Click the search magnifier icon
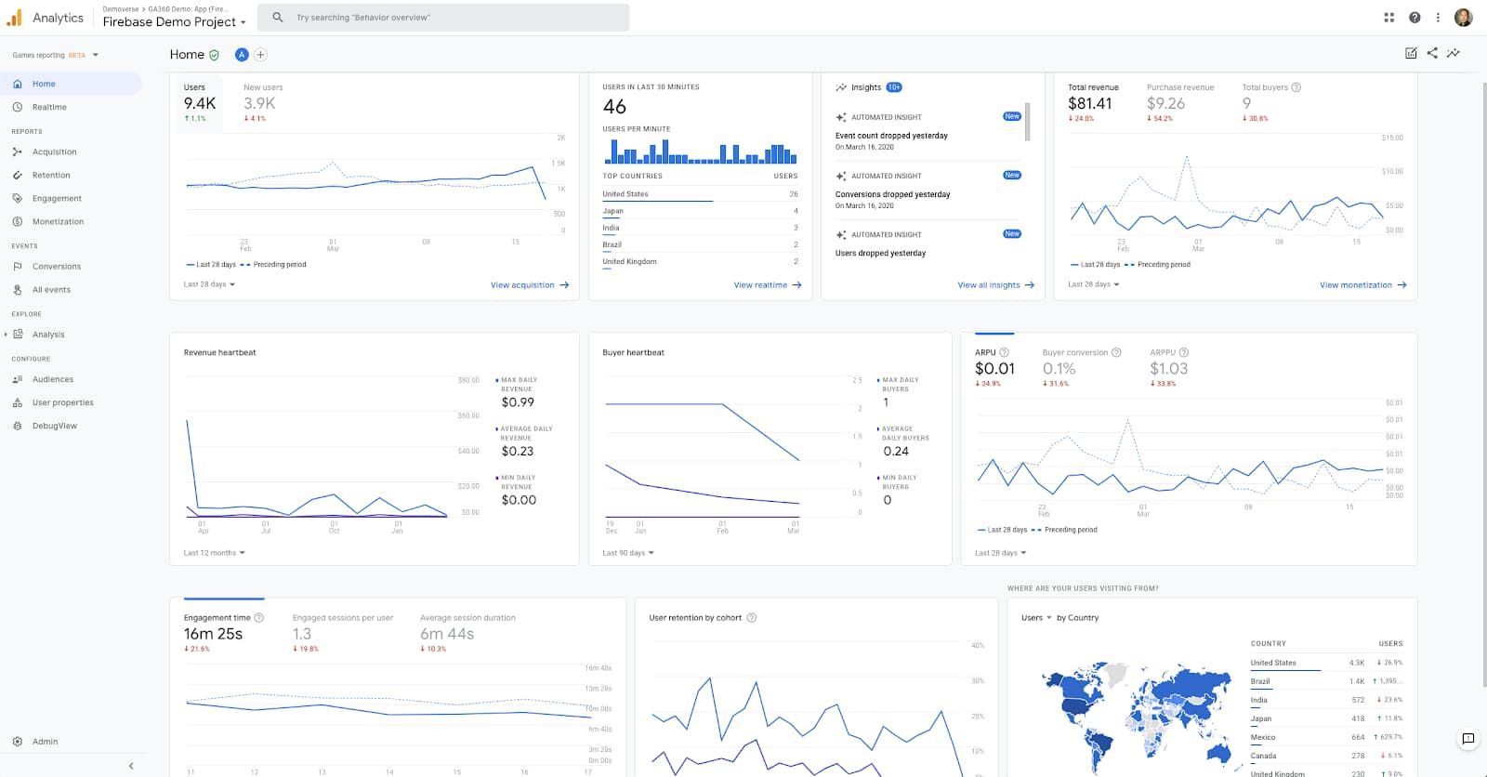 tap(277, 17)
